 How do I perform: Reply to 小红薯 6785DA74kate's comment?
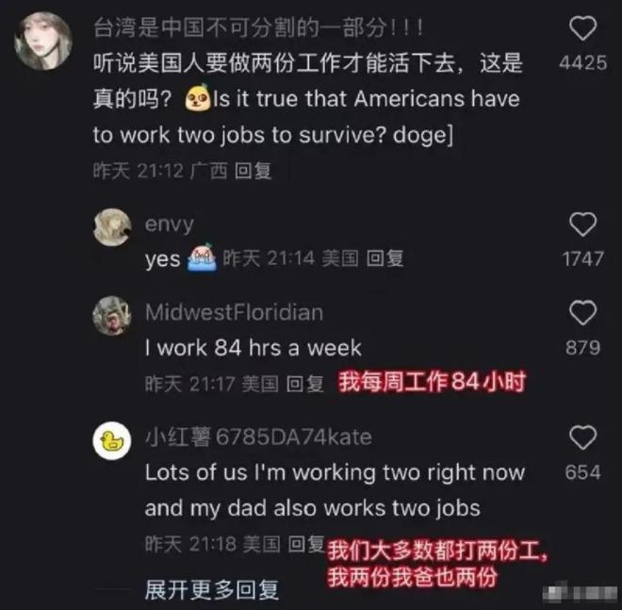pos(306,544)
